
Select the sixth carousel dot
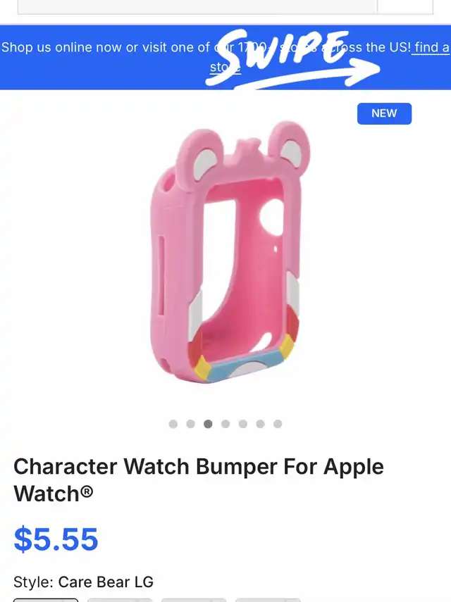[260, 424]
